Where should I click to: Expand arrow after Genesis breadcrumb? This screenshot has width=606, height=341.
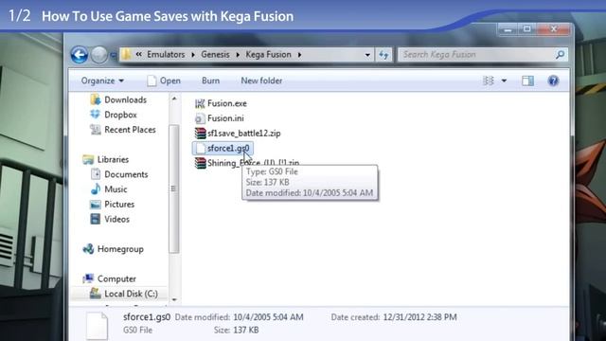click(x=238, y=55)
